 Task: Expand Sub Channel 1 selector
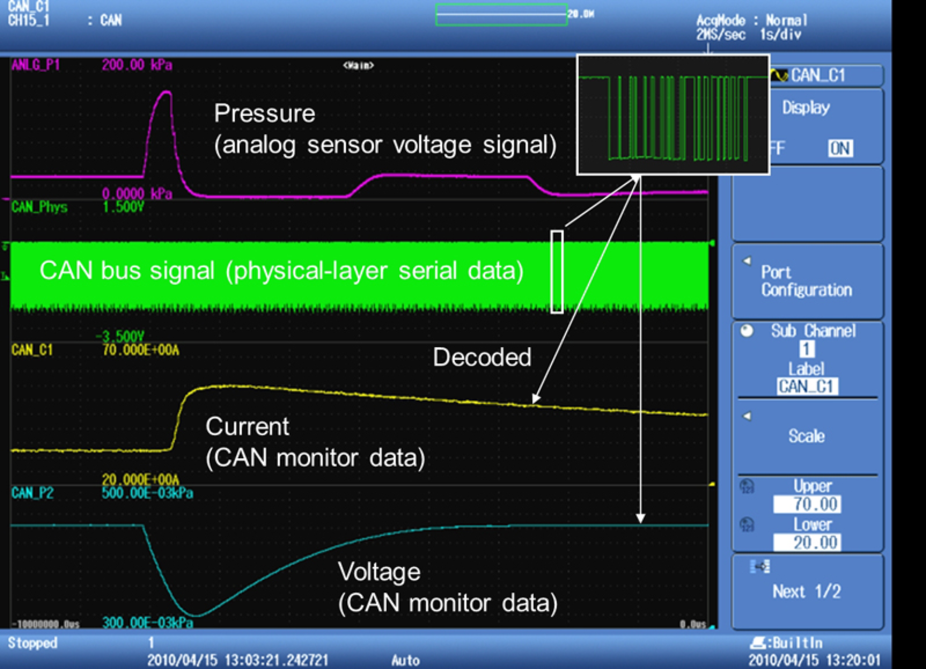[x=808, y=349]
